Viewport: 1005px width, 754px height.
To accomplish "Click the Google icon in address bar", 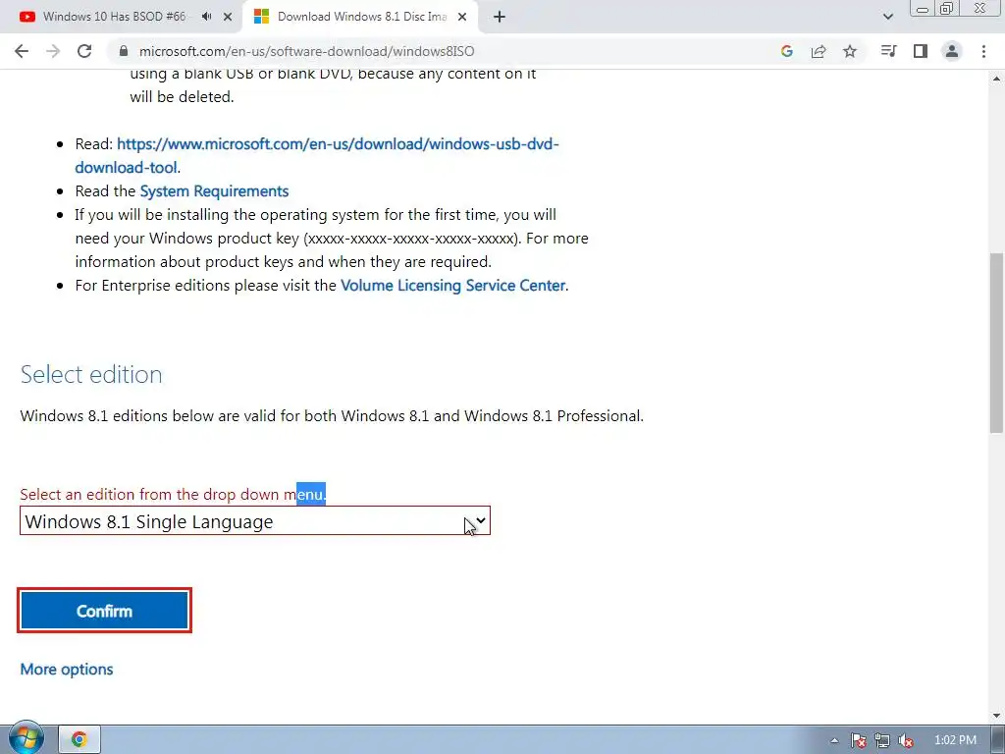I will [x=787, y=51].
